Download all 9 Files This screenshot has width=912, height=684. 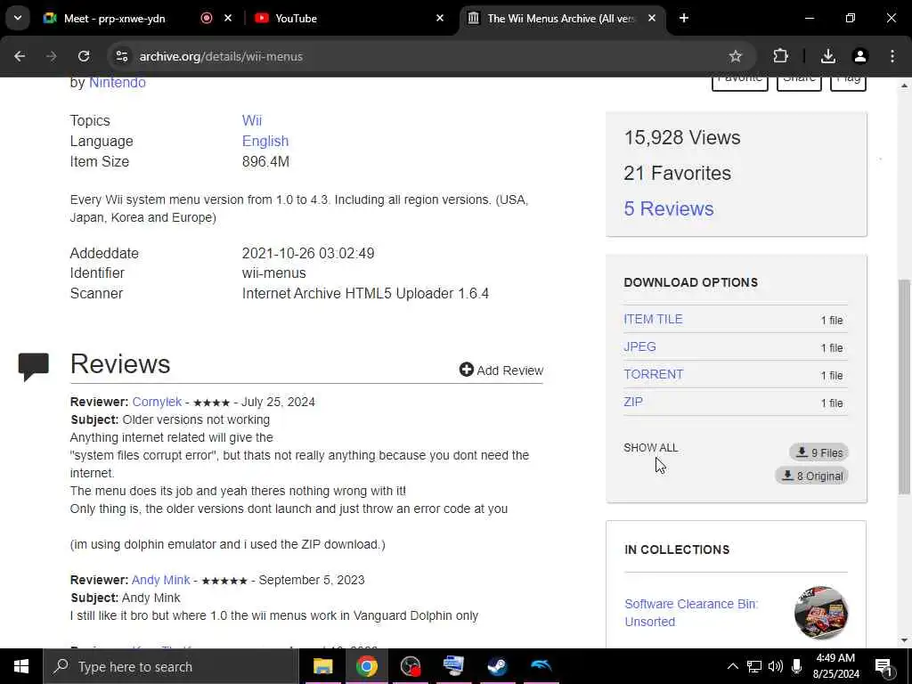point(819,452)
